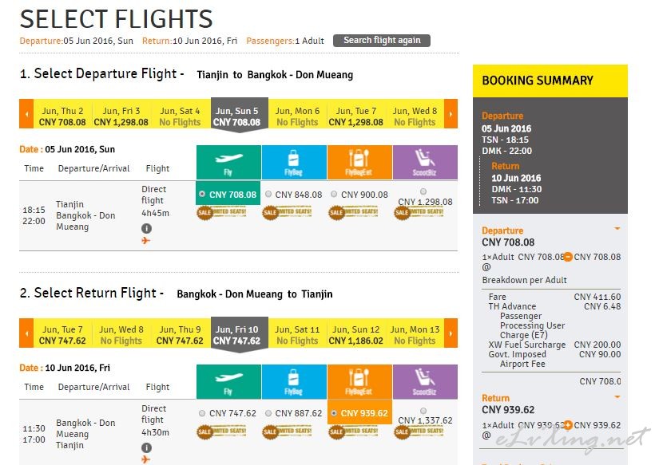Viewport: 659px width, 465px height.
Task: Show earlier return dates with left arrow
Action: 26,333
